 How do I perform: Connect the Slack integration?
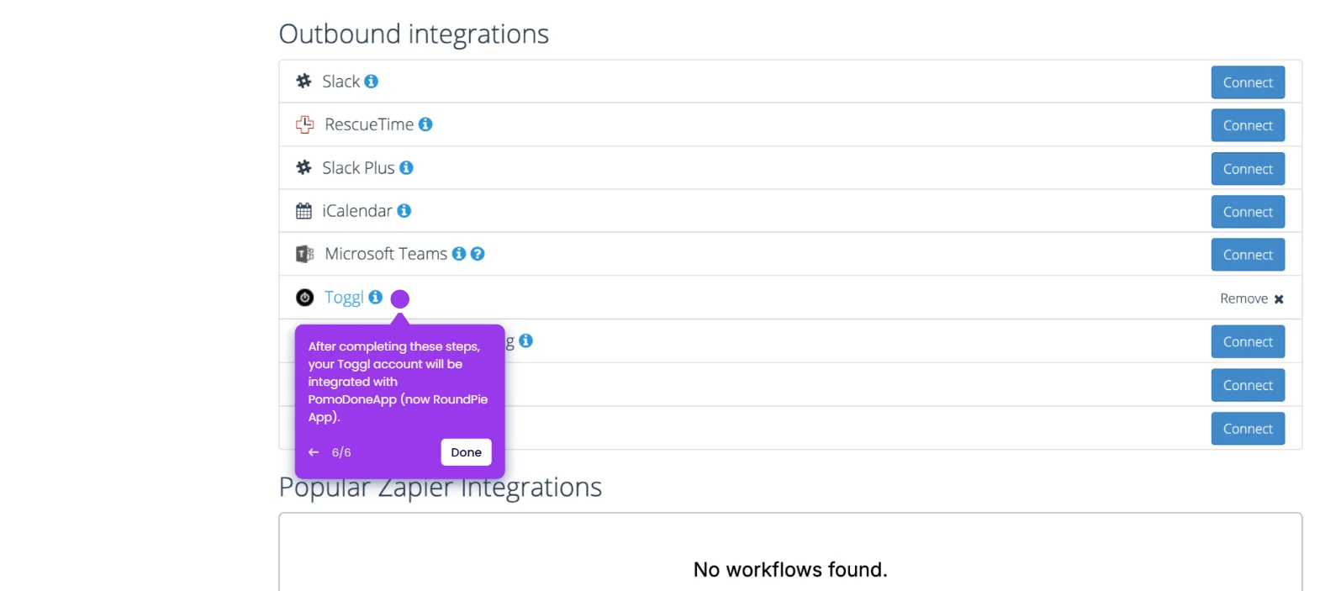[x=1248, y=82]
